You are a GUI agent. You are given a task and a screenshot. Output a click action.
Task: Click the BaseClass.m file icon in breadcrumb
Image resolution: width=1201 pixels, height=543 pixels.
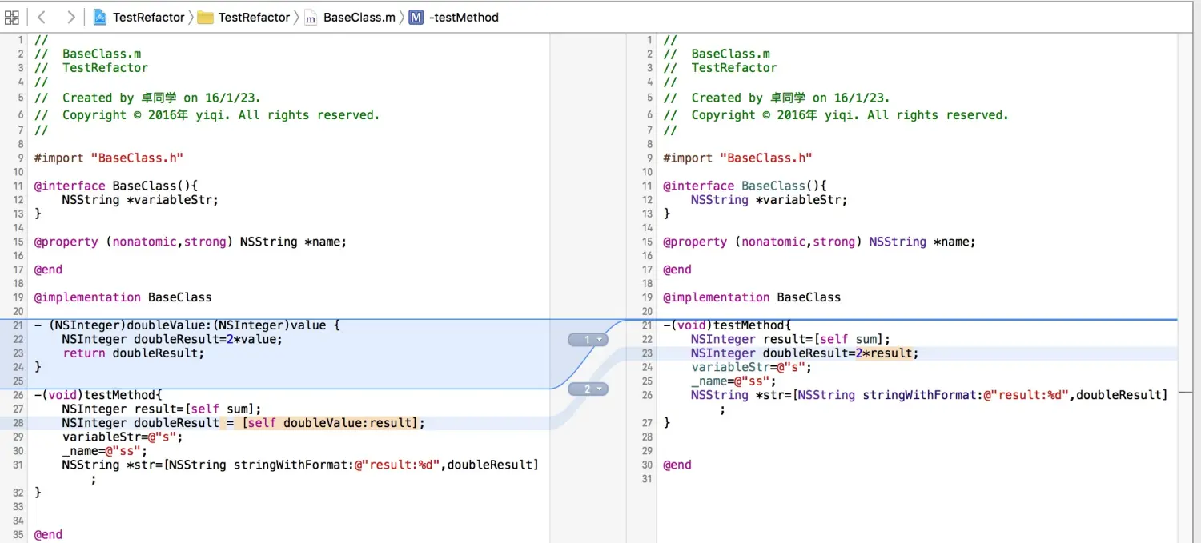[311, 17]
